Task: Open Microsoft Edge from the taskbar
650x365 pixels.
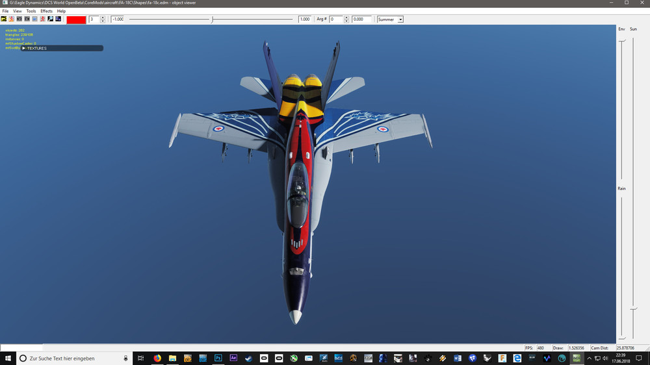Action: tap(517, 359)
